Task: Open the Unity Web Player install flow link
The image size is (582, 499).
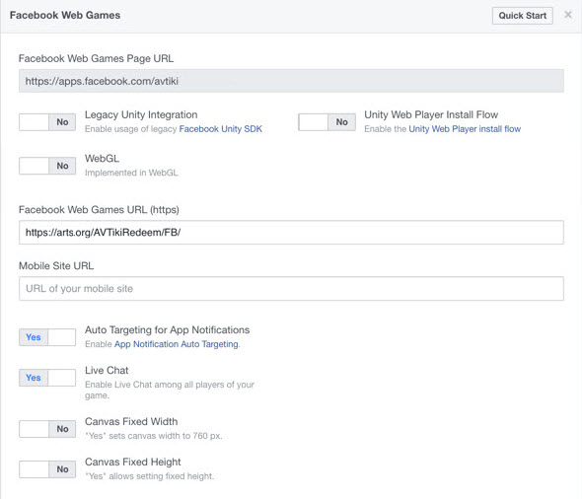Action: (465, 129)
